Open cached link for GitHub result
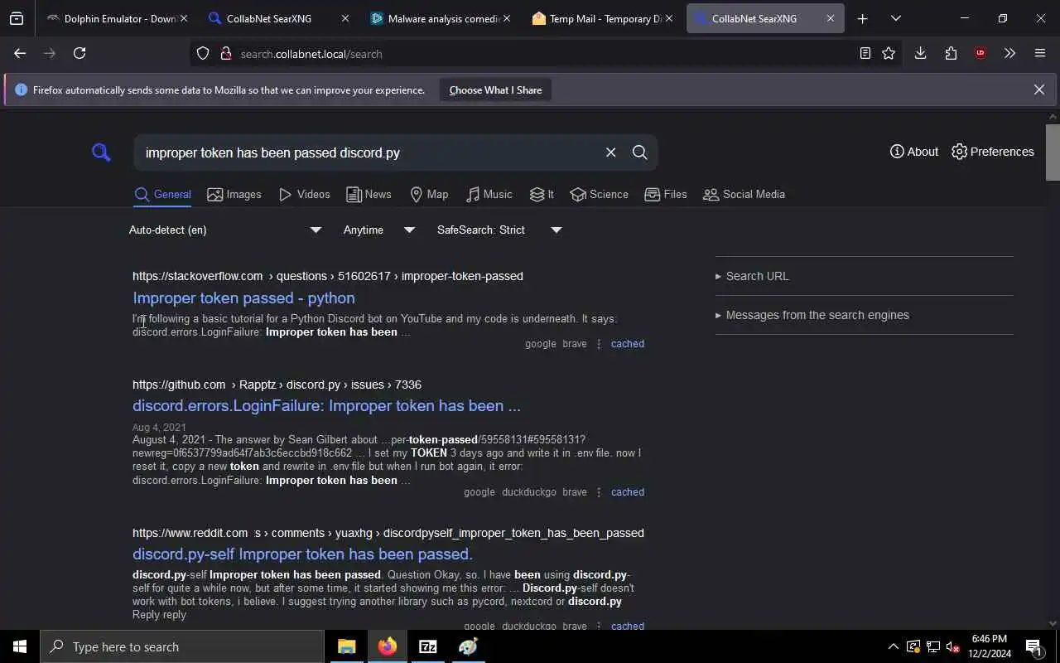The image size is (1060, 663). [627, 492]
